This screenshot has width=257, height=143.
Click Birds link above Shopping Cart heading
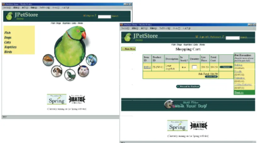click(x=202, y=45)
